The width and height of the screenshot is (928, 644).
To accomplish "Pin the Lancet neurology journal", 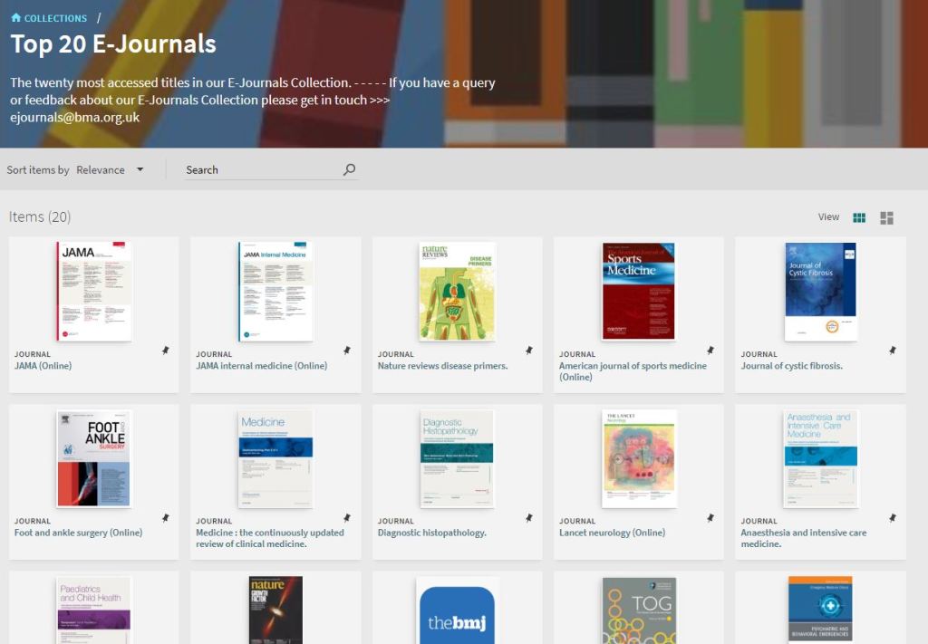I will point(710,518).
